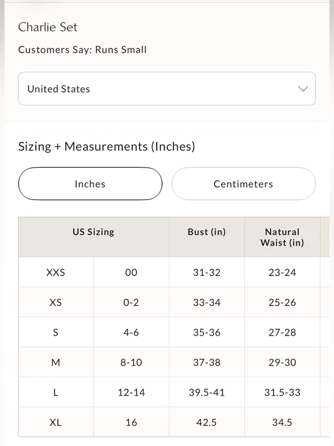Open the United States region dropdown

(166, 89)
